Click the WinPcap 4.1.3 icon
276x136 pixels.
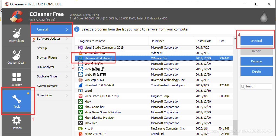(x=80, y=80)
